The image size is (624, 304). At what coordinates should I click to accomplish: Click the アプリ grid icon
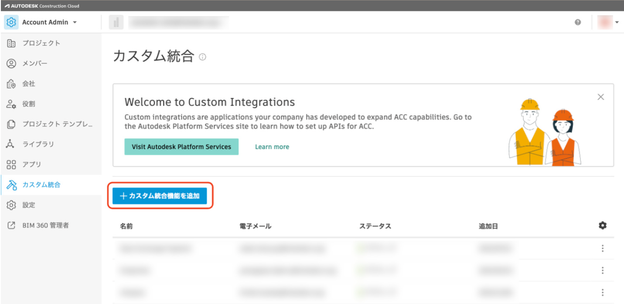pyautogui.click(x=11, y=165)
